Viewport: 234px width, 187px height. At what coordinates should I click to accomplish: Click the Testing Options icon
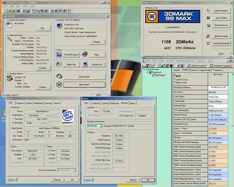tap(10, 78)
